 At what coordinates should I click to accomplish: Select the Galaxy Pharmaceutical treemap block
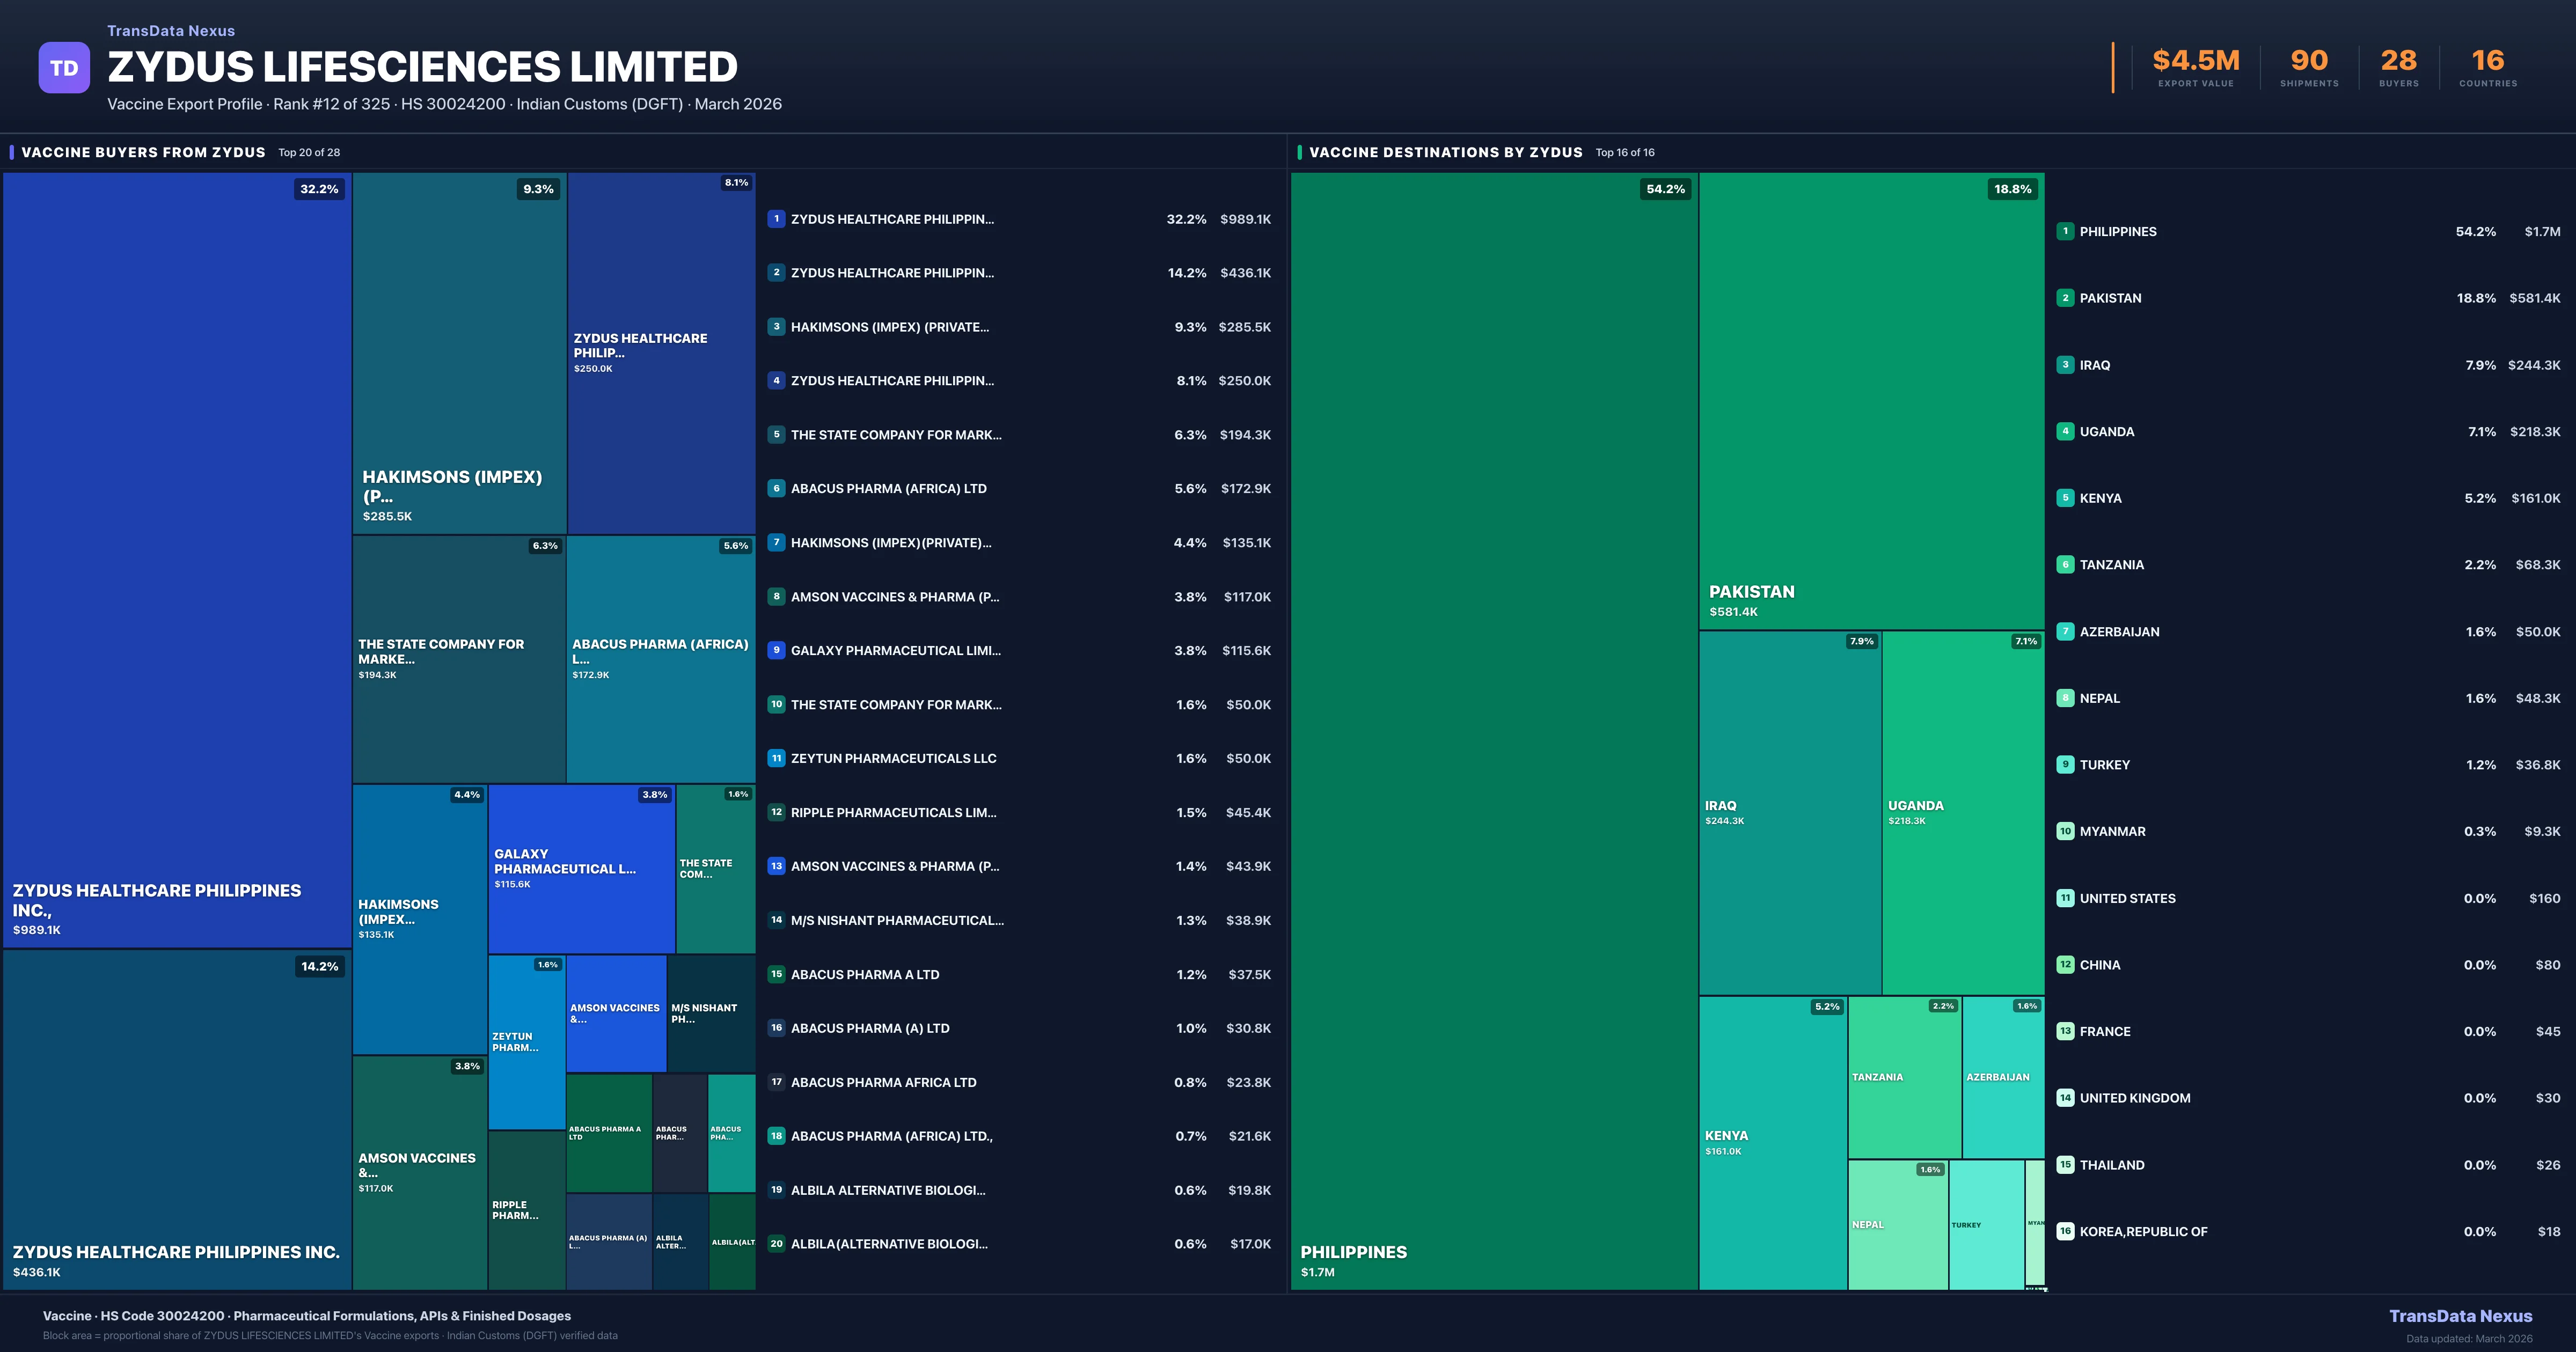pos(581,868)
